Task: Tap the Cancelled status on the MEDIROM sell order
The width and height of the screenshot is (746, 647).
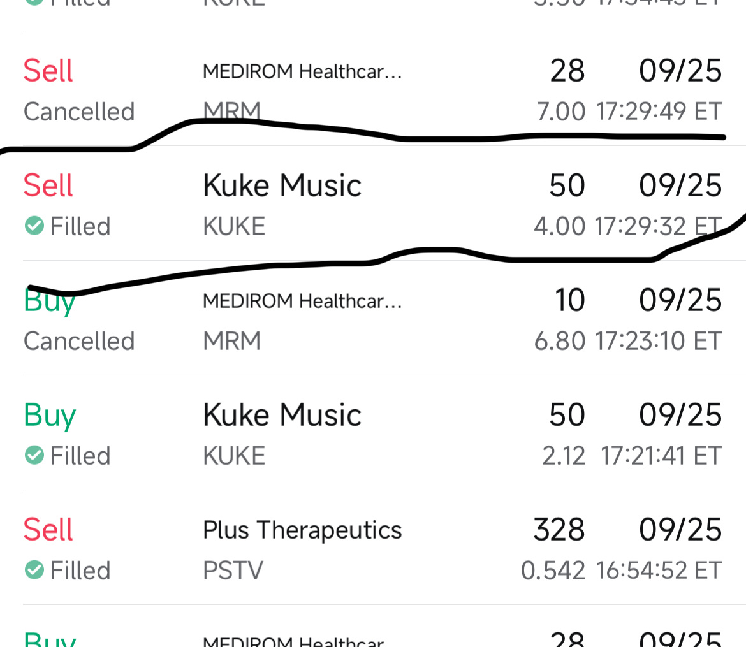Action: 79,112
